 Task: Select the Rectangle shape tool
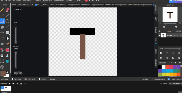pos(2,21)
